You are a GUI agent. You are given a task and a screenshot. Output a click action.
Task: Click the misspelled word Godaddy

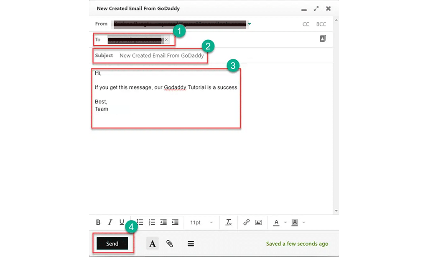tap(175, 87)
